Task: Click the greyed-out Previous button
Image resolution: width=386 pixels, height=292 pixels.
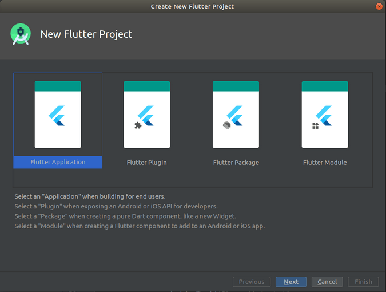Action: [252, 282]
